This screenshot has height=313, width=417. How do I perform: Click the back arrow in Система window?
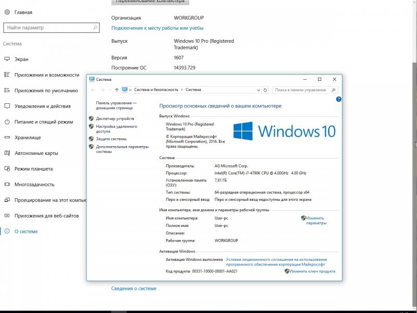tap(93, 90)
